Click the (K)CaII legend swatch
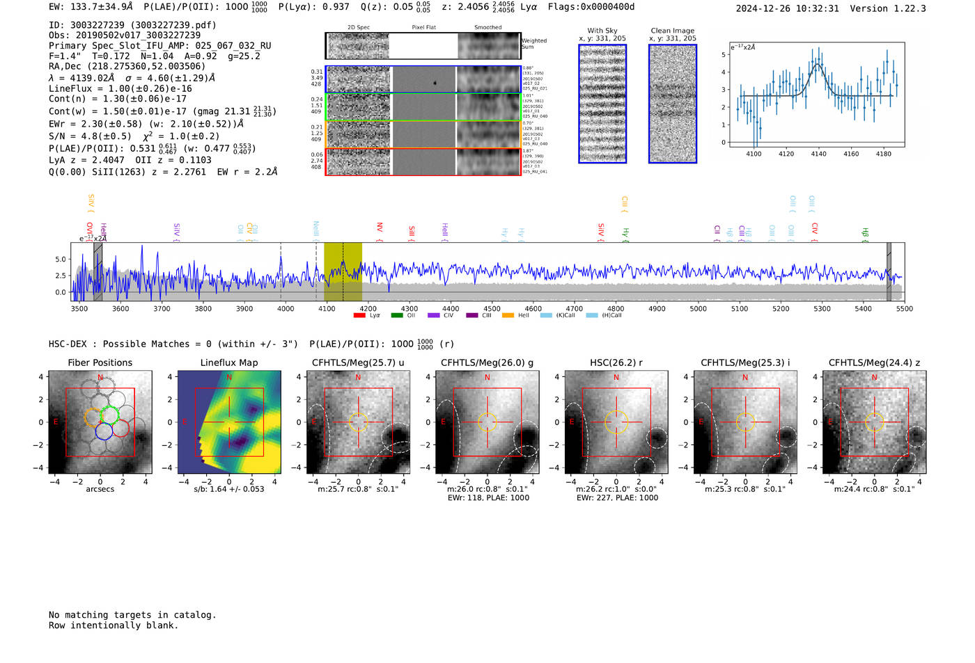Screen dimensions: 975x663 click(546, 316)
